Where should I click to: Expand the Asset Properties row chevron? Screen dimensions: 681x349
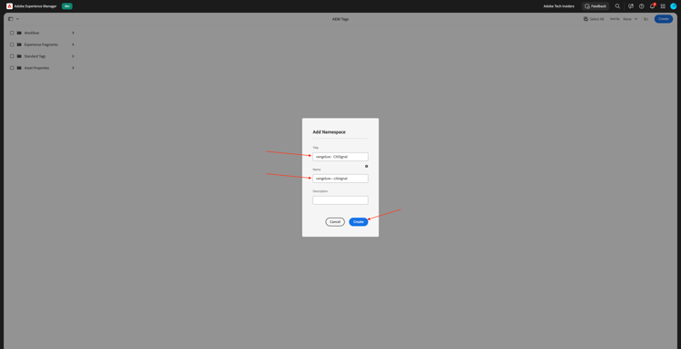point(73,68)
